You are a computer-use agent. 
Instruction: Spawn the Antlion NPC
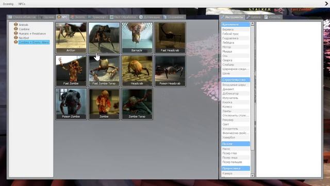pyautogui.click(x=71, y=38)
